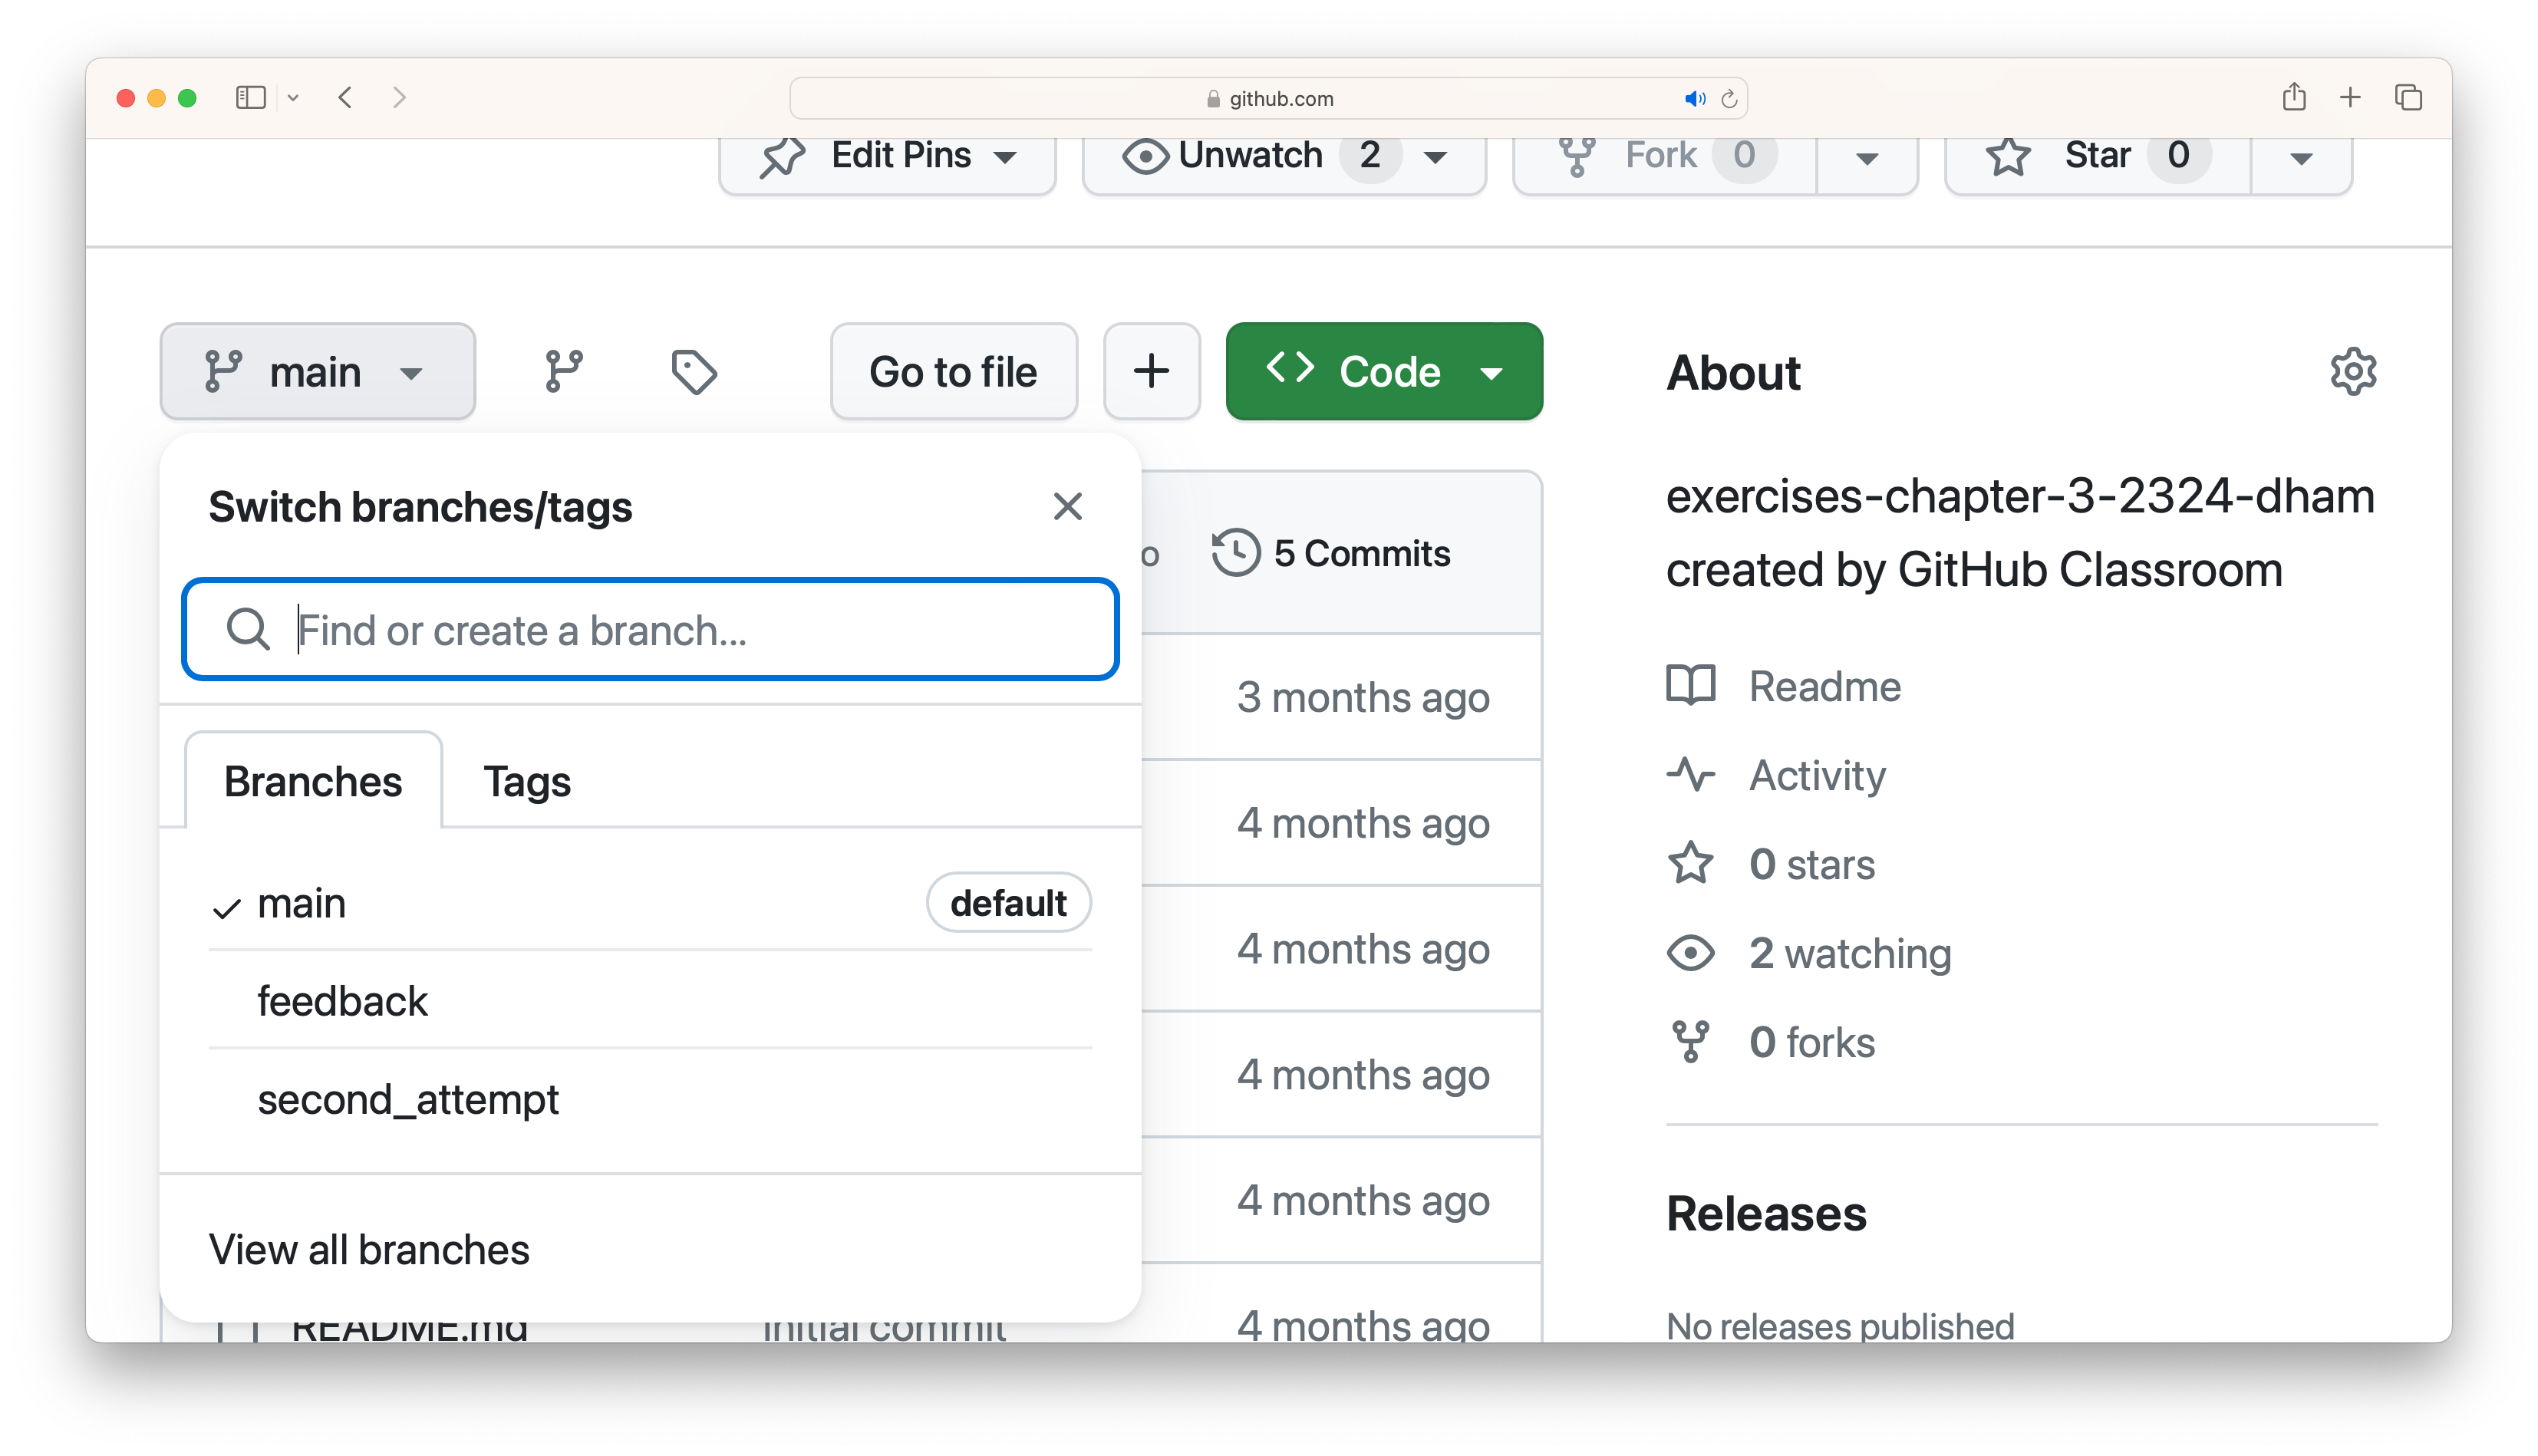Go back with the Safari back arrow
Image resolution: width=2538 pixels, height=1456 pixels.
[x=345, y=98]
